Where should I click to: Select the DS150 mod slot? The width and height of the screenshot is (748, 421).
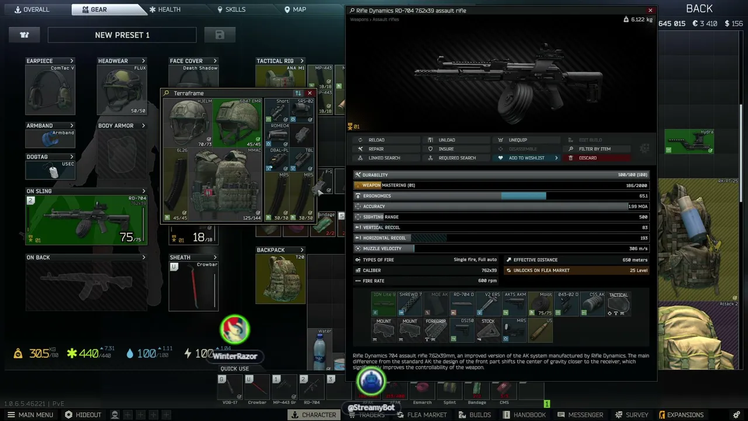pos(462,330)
